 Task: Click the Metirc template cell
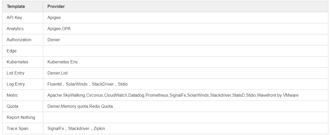(x=12, y=95)
